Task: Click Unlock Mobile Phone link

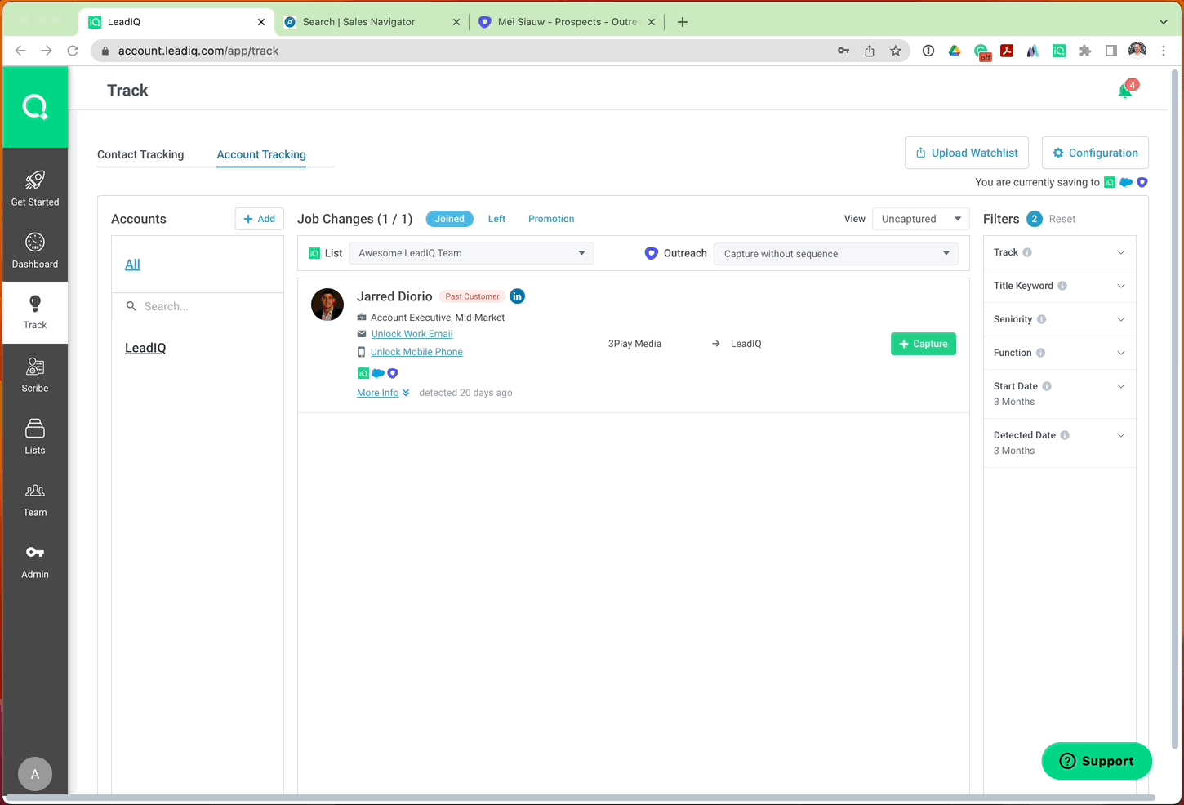Action: [x=416, y=352]
